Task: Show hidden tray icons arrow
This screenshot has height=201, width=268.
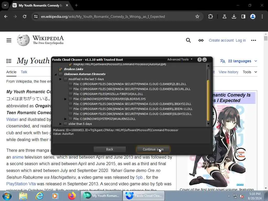Action: (x=229, y=196)
